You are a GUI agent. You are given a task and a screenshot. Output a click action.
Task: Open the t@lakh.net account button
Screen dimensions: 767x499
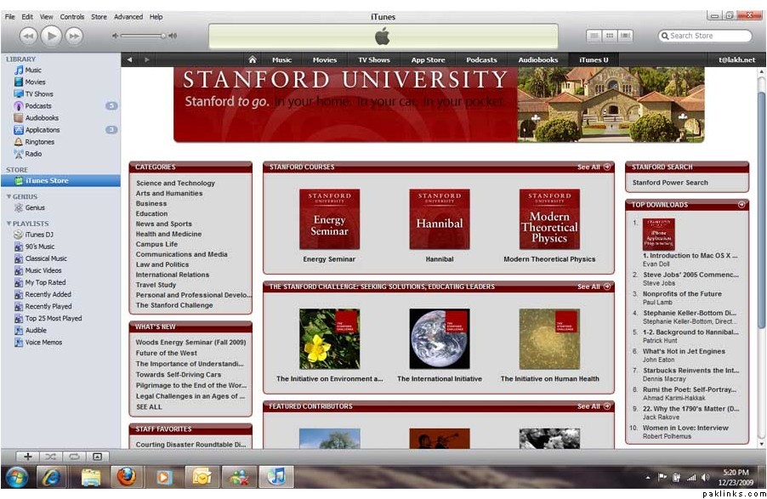coord(736,60)
